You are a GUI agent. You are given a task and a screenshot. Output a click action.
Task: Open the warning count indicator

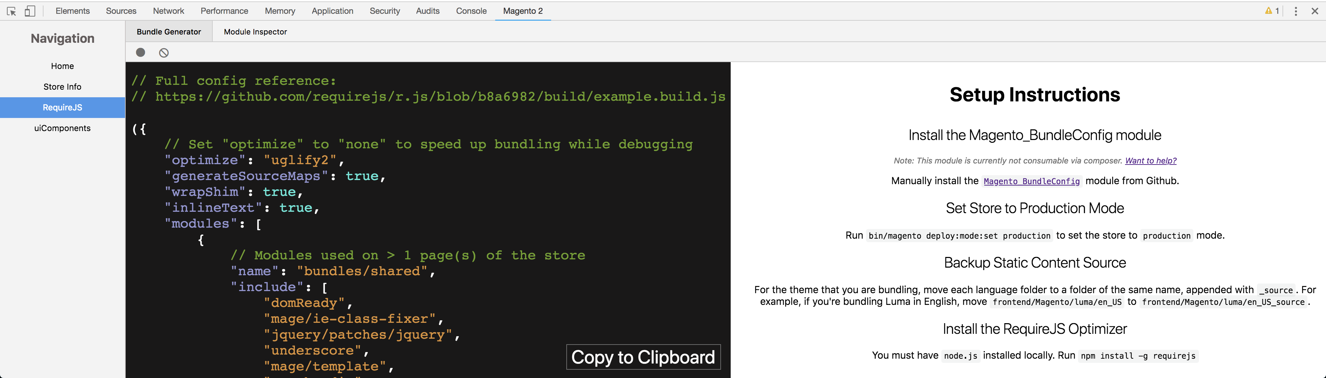point(1272,11)
